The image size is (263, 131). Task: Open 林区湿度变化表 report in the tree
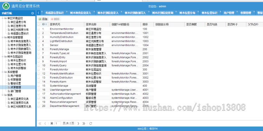click(20, 103)
